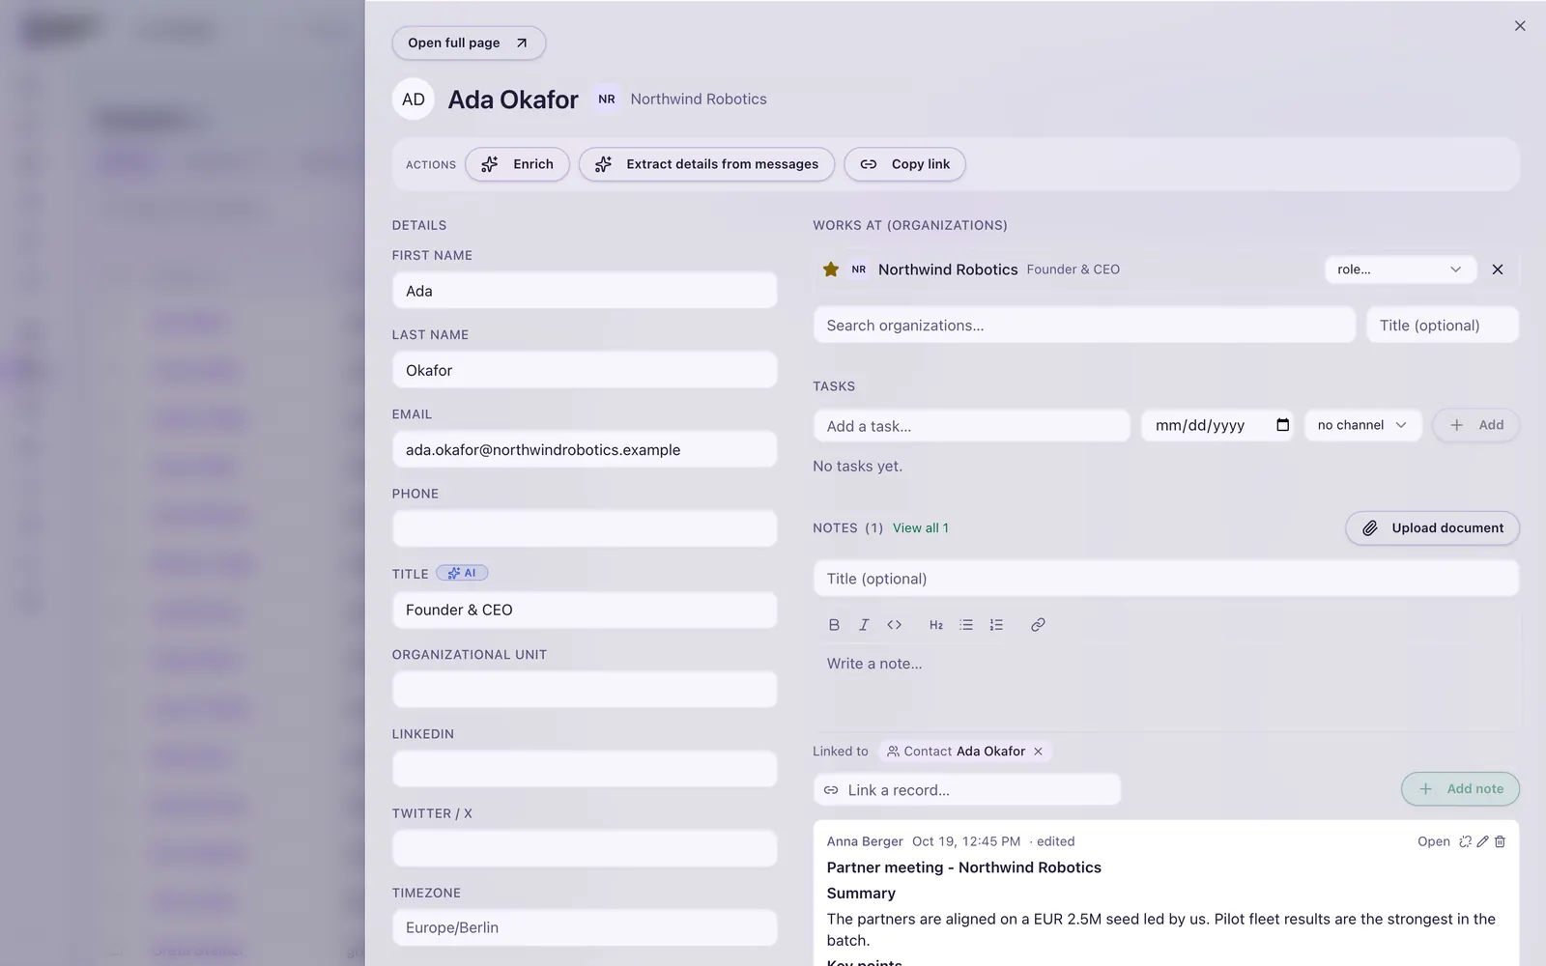Toggle italic formatting in note editor
Image resolution: width=1546 pixels, height=966 pixels.
pyautogui.click(x=864, y=625)
